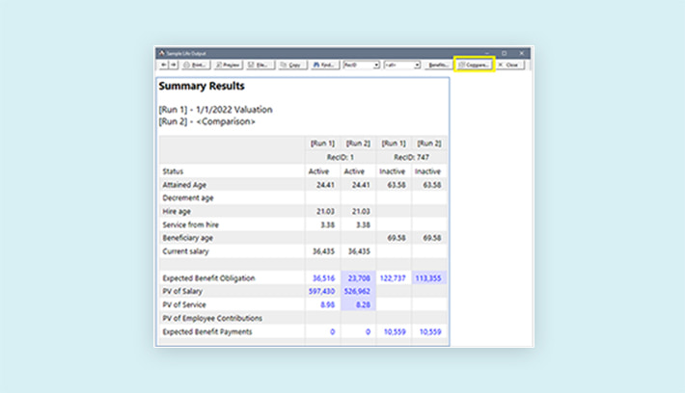Click the highlighted Compare button
The width and height of the screenshot is (685, 393).
click(474, 65)
